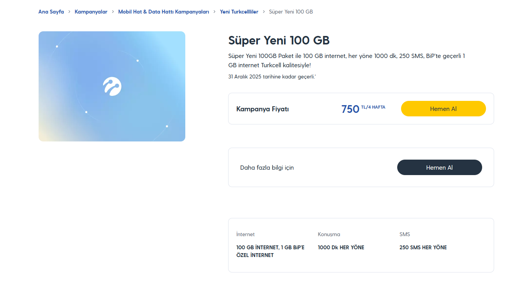
Task: Click the Turkcell logo in the banner
Action: [x=112, y=86]
